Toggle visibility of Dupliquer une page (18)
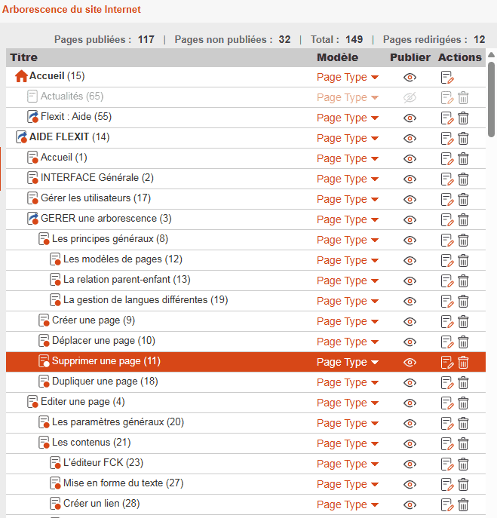The height and width of the screenshot is (518, 497). click(x=410, y=382)
